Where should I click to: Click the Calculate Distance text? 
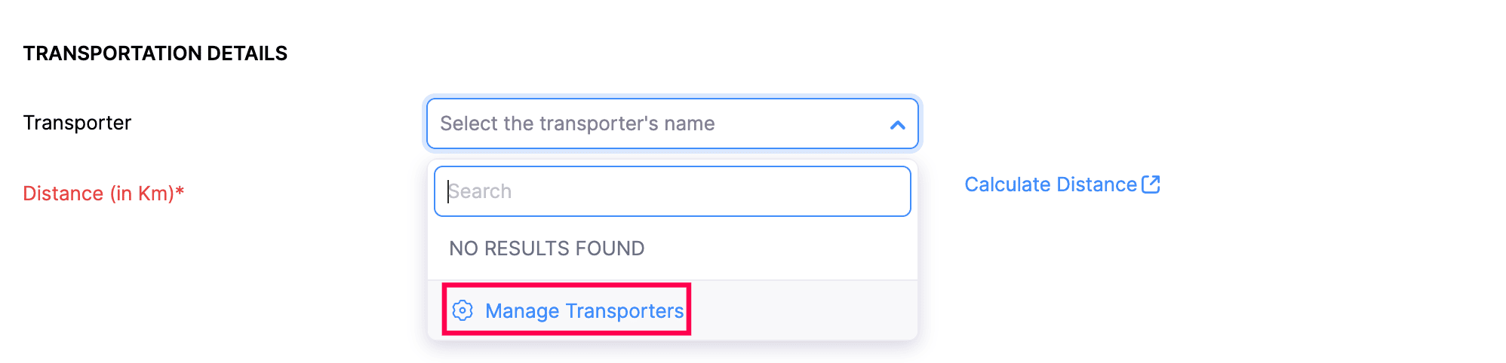[x=1050, y=185]
